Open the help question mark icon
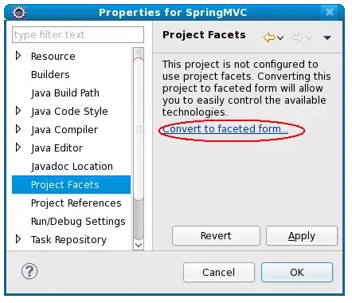The height and width of the screenshot is (303, 352). [x=29, y=271]
